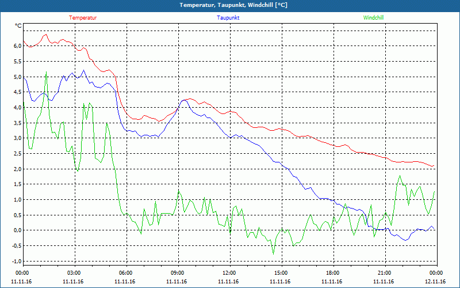
Task: Click the -1,0 y-axis value
Action: click(x=17, y=262)
